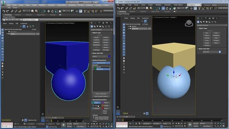Open Graph Editors menu in right window
The width and height of the screenshot is (229, 129).
point(178,5)
